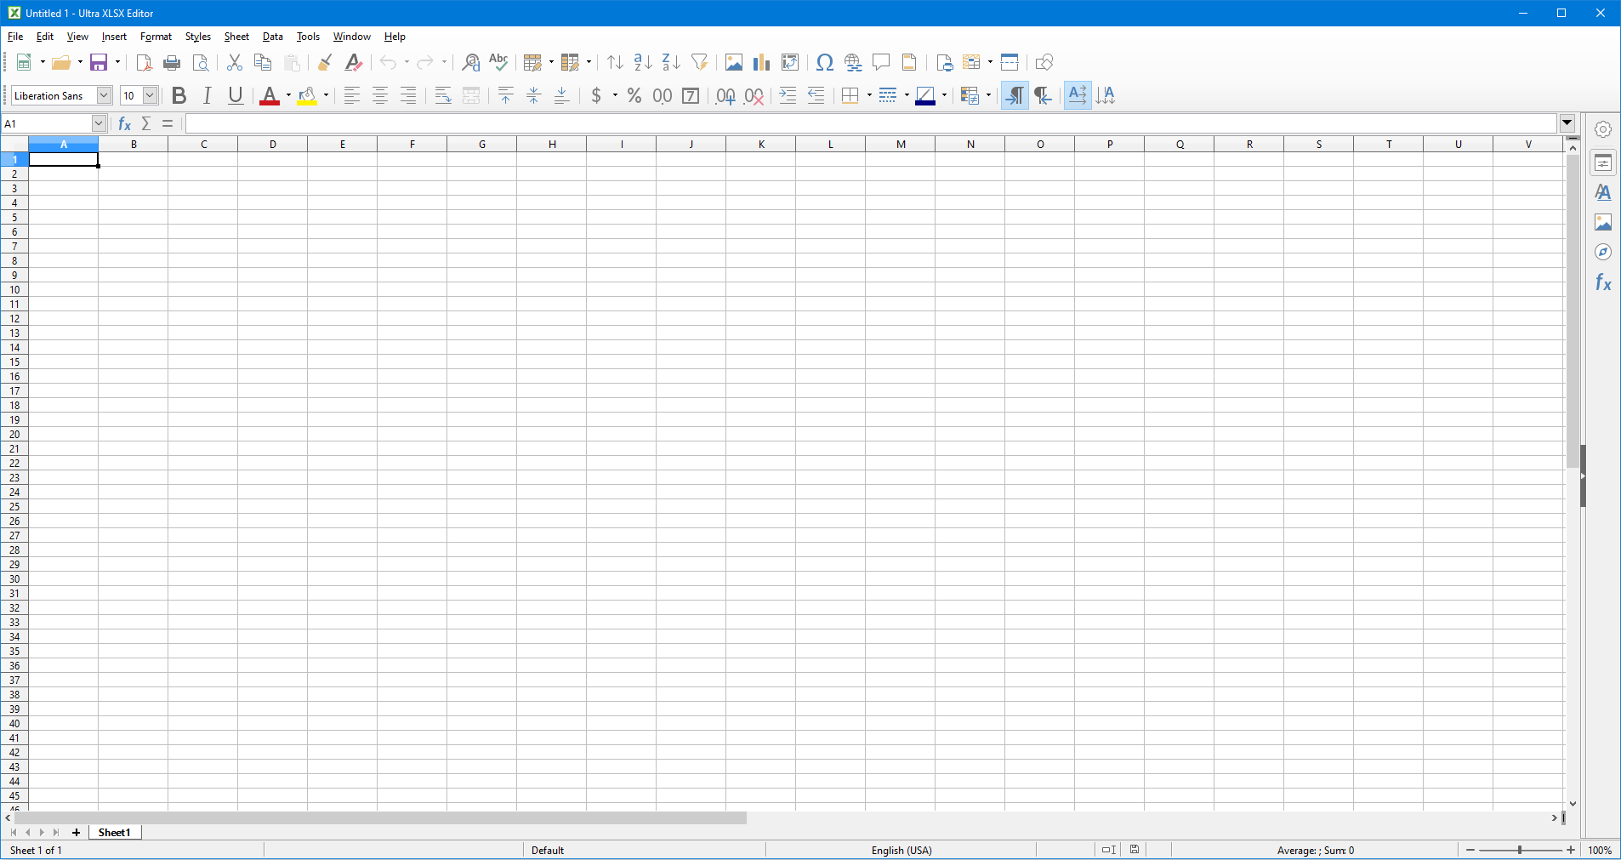Click the formula input line
The width and height of the screenshot is (1621, 860).
coord(872,123)
